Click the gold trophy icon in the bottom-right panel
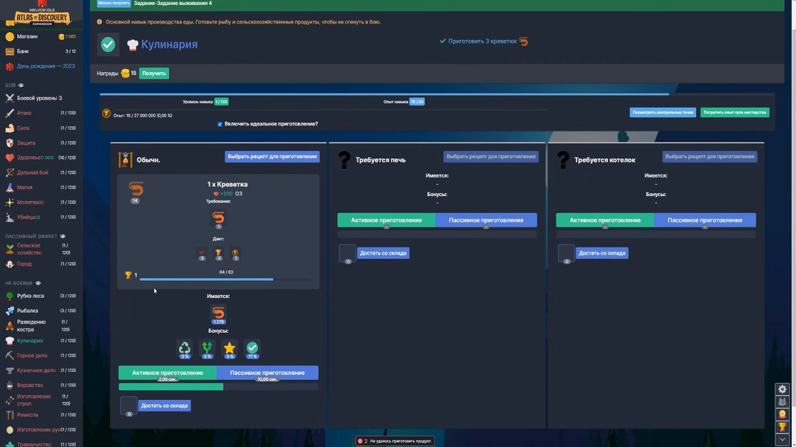 (782, 427)
